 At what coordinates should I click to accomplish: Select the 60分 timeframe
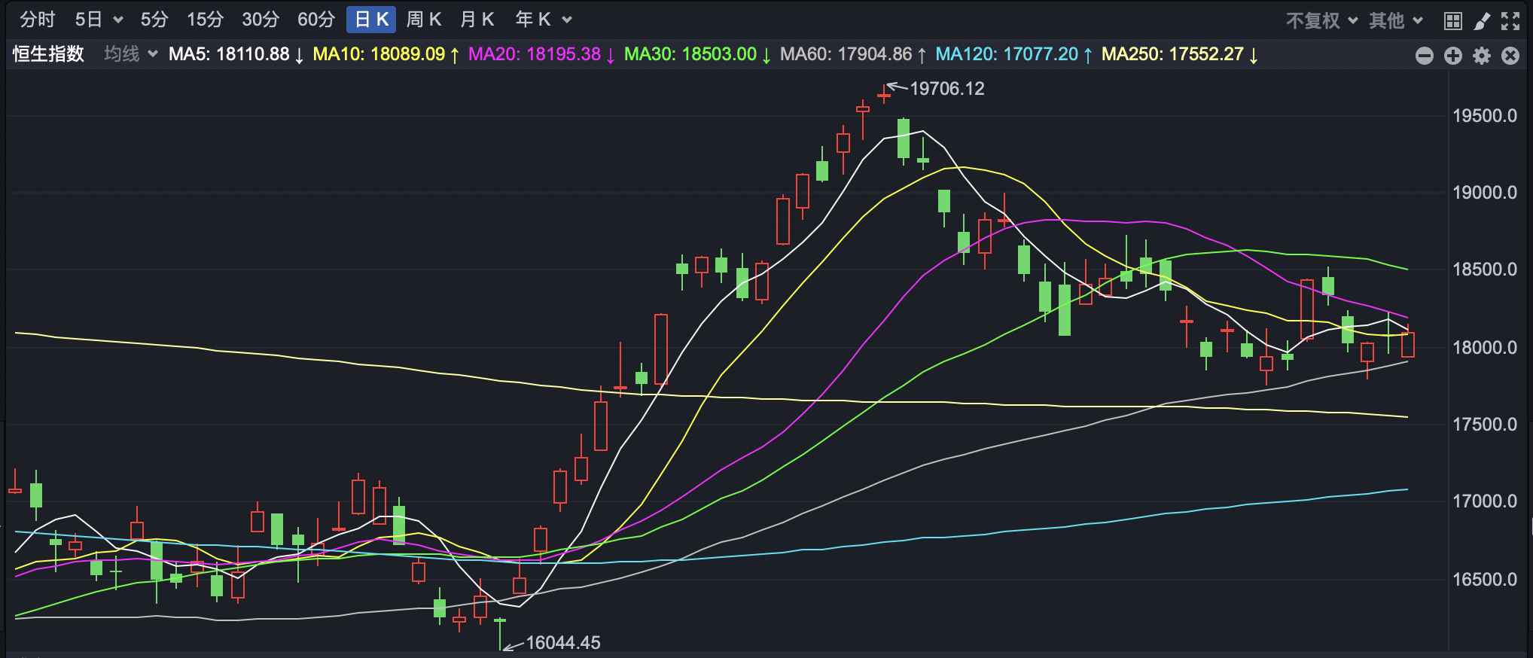315,20
